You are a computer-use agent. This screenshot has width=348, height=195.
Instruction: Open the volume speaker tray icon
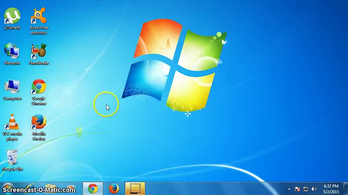pos(314,189)
